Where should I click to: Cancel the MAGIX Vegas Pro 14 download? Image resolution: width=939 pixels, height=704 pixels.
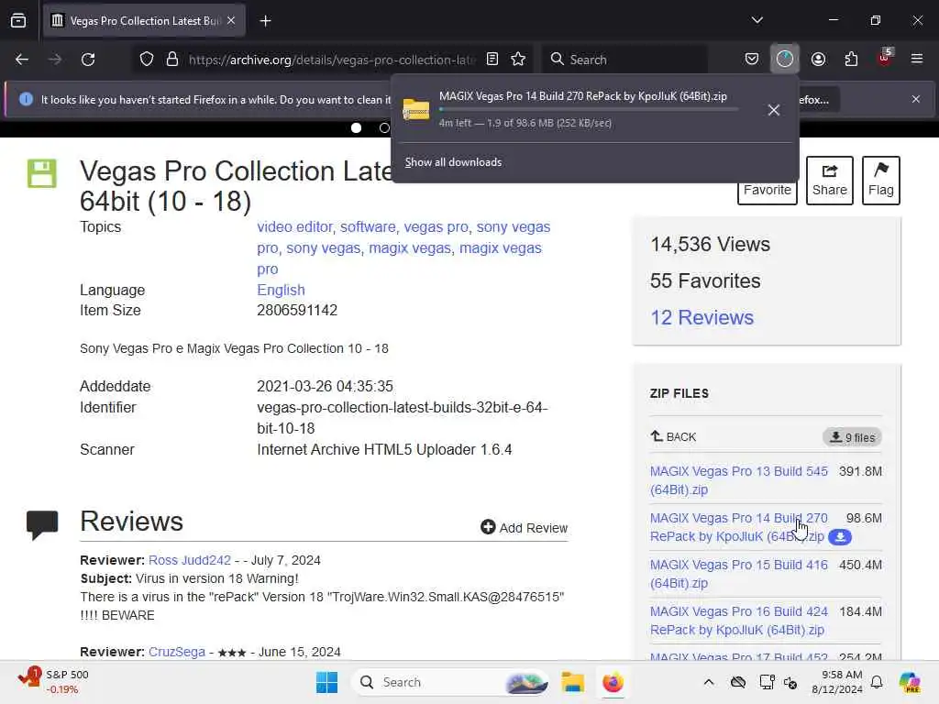tap(774, 110)
